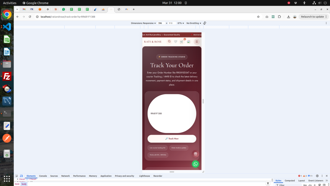Toggle the inspect element picker
This screenshot has width=330, height=186.
pos(17,176)
